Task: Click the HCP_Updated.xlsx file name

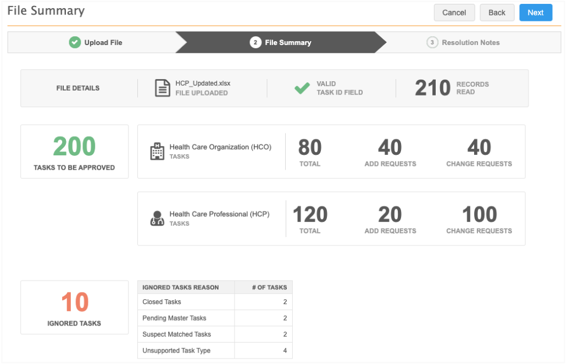Action: pos(203,83)
